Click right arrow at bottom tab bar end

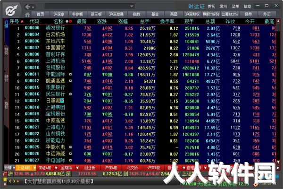[278, 168]
